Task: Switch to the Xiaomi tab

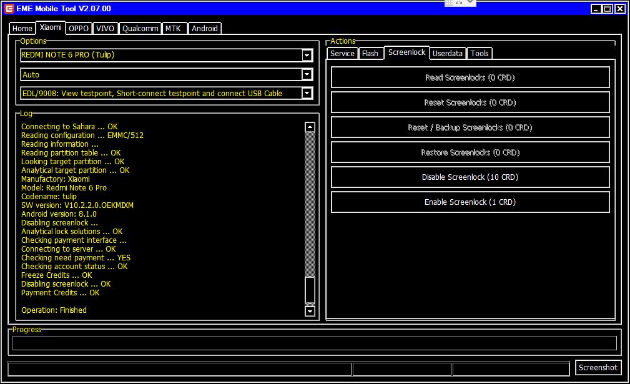Action: [x=51, y=27]
